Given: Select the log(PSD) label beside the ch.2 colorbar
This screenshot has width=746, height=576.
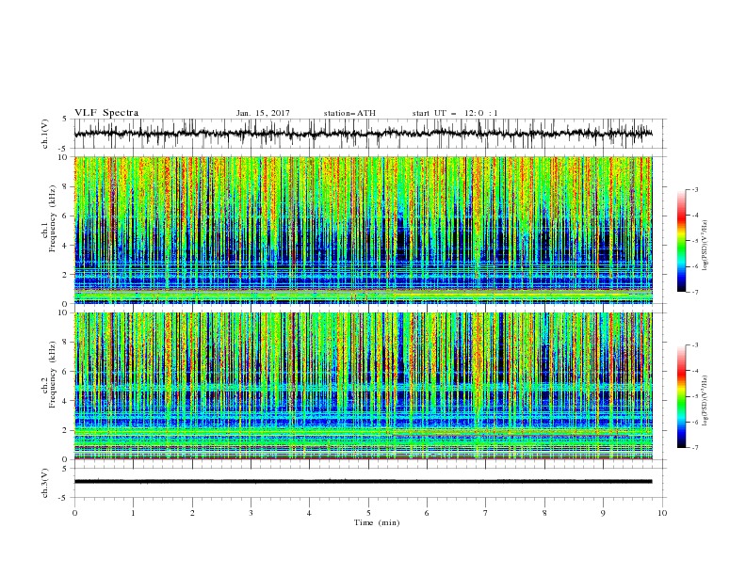Looking at the screenshot, I should point(705,400).
